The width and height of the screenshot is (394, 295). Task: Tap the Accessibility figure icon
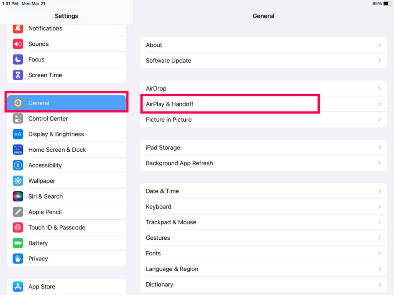pos(18,165)
